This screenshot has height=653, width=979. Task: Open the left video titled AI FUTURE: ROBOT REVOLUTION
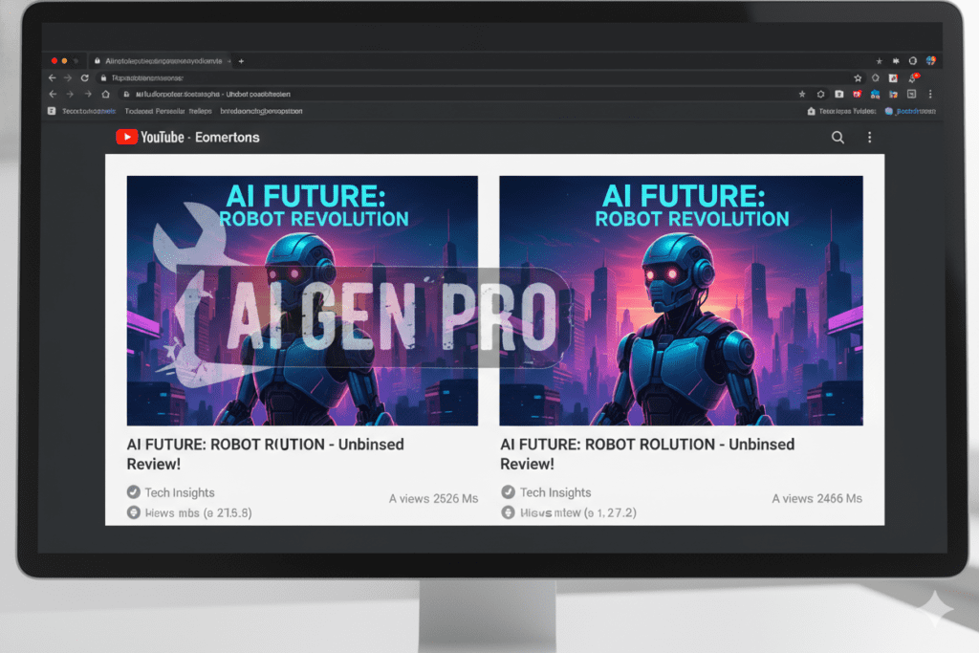(301, 298)
